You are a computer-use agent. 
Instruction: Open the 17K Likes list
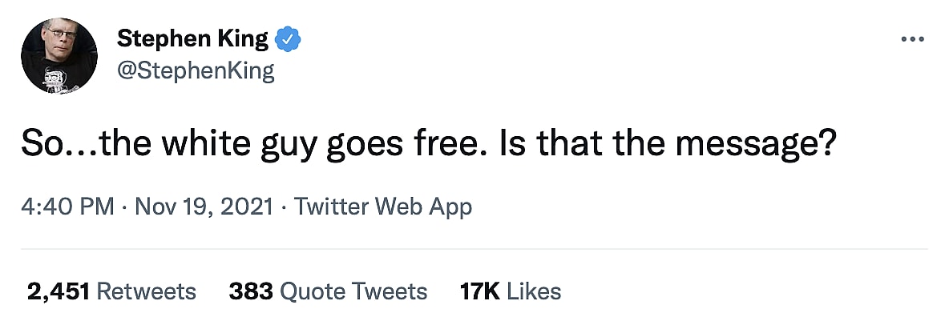[x=511, y=291]
